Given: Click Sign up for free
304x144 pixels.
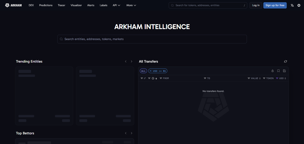Looking at the screenshot, I should tap(275, 5).
